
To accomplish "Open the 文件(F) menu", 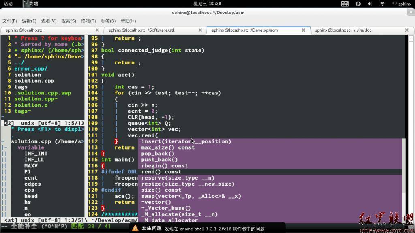I will [10, 21].
